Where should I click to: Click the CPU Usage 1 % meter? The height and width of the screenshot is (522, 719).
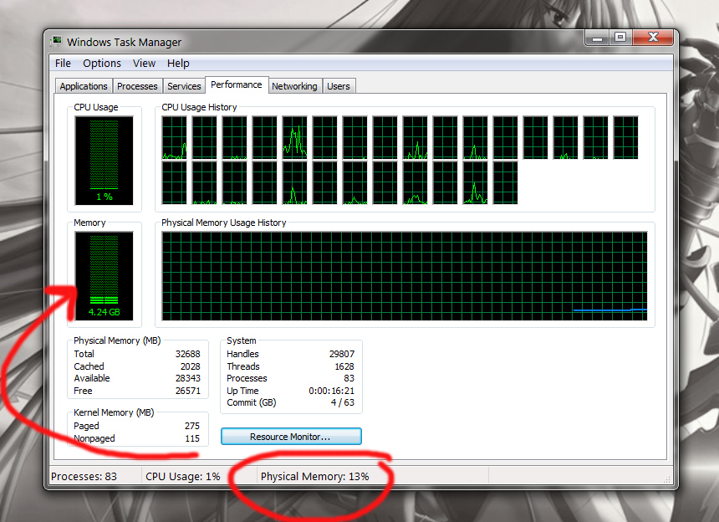click(105, 161)
